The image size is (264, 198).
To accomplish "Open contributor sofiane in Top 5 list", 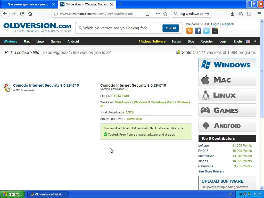I will point(203,146).
